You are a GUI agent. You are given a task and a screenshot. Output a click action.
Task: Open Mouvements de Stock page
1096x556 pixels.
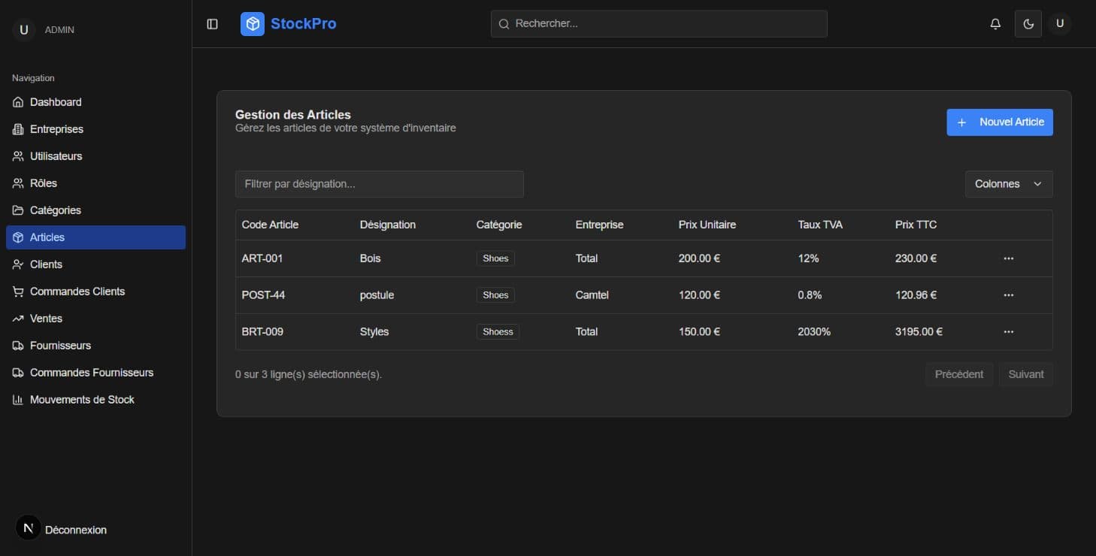[x=95, y=400]
